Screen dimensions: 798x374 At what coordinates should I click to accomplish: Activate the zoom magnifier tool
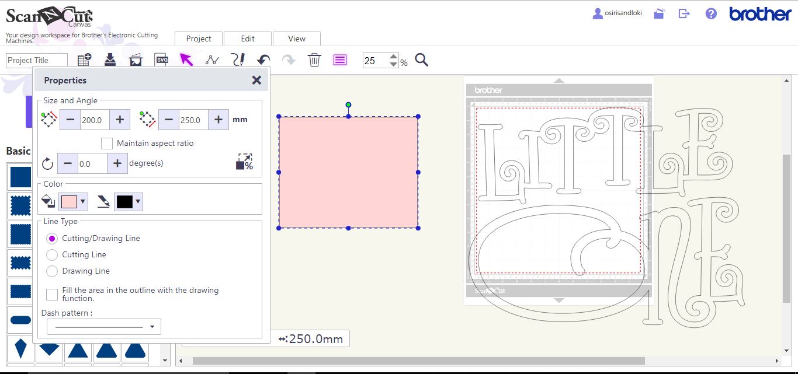tap(422, 60)
